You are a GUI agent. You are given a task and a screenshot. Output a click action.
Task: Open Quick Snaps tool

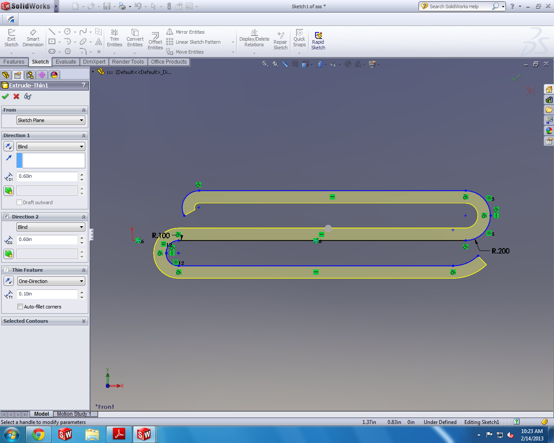click(299, 38)
